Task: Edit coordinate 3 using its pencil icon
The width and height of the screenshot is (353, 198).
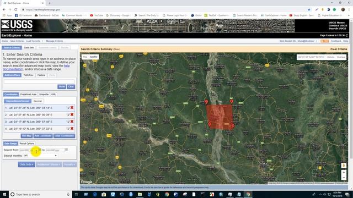Action: click(68, 122)
